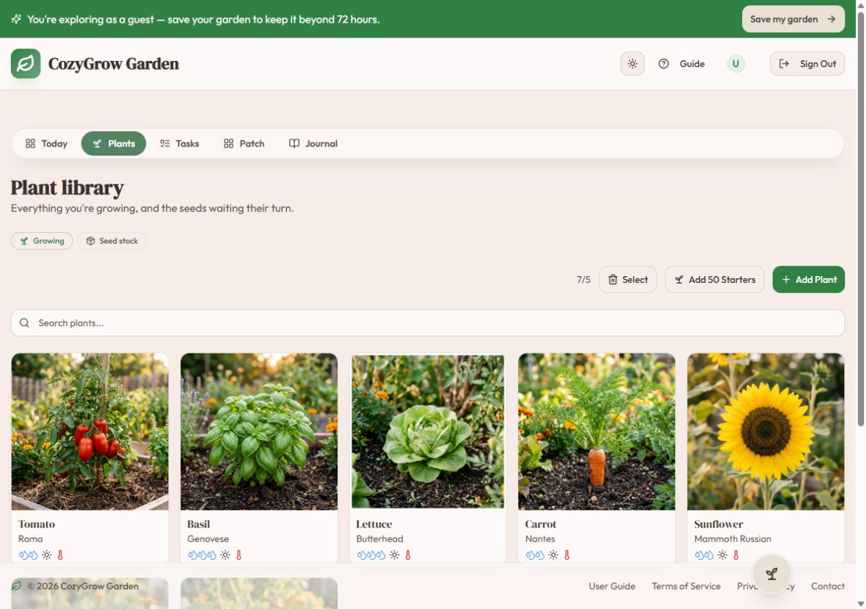The image size is (866, 609).
Task: Click thermometer icon on Sunflower card
Action: click(736, 555)
